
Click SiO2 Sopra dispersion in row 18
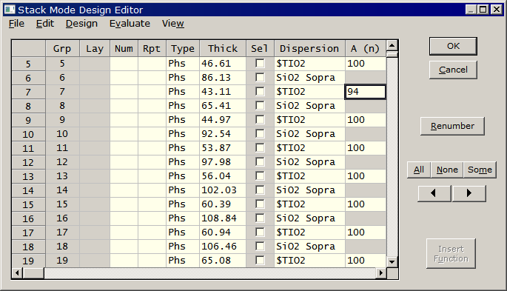[x=309, y=247]
